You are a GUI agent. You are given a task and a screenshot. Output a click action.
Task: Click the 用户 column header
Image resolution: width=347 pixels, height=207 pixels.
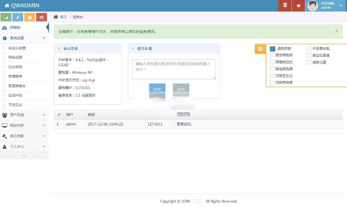75,114
